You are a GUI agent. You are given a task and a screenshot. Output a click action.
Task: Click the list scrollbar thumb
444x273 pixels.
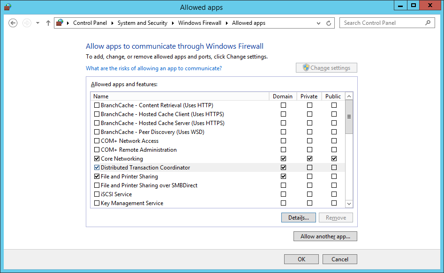[349, 117]
